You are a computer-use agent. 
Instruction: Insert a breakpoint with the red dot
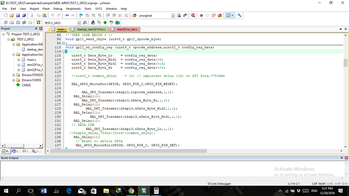pyautogui.click(x=201, y=15)
